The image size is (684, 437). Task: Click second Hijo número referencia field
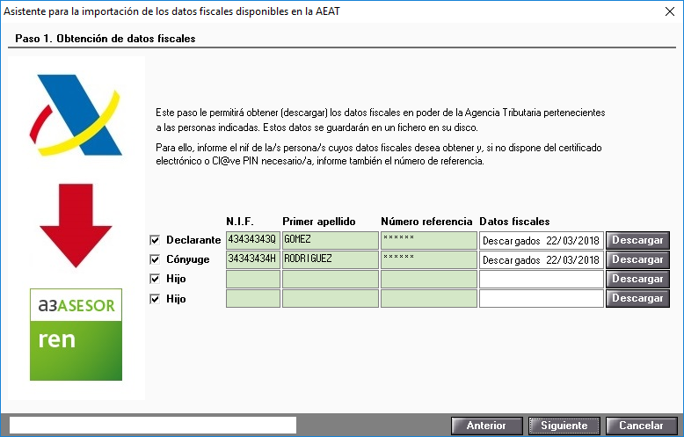[429, 299]
